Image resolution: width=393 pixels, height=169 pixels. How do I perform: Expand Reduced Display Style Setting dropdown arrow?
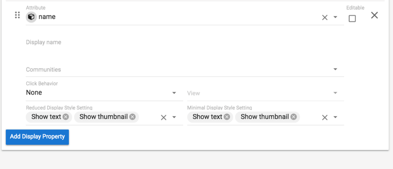[174, 117]
